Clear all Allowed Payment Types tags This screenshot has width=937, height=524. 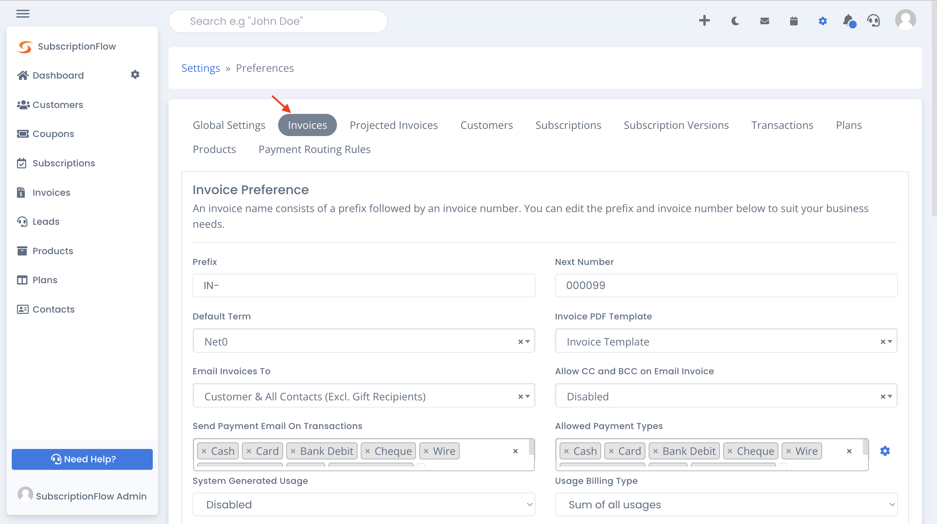[x=849, y=451]
